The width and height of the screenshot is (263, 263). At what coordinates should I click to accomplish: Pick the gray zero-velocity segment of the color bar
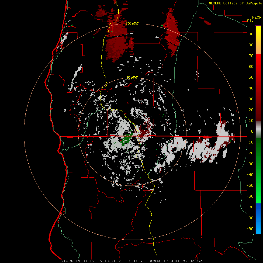click(258, 129)
